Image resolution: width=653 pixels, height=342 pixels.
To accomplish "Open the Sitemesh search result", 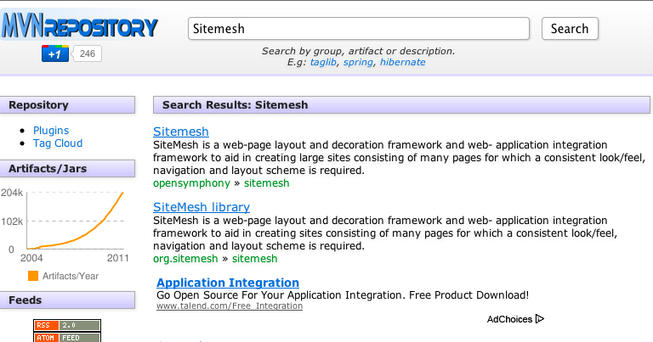I will tap(181, 132).
